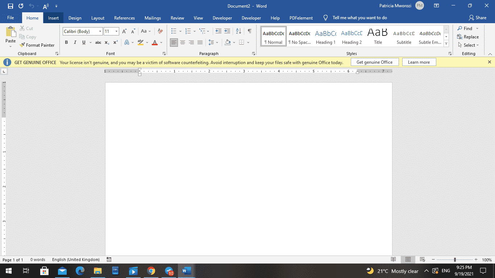Toggle Bold formatting
The image size is (495, 278).
coord(66,42)
